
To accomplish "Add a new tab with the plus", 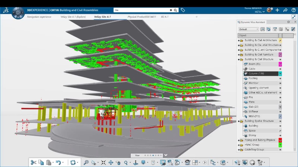I will [196, 17].
